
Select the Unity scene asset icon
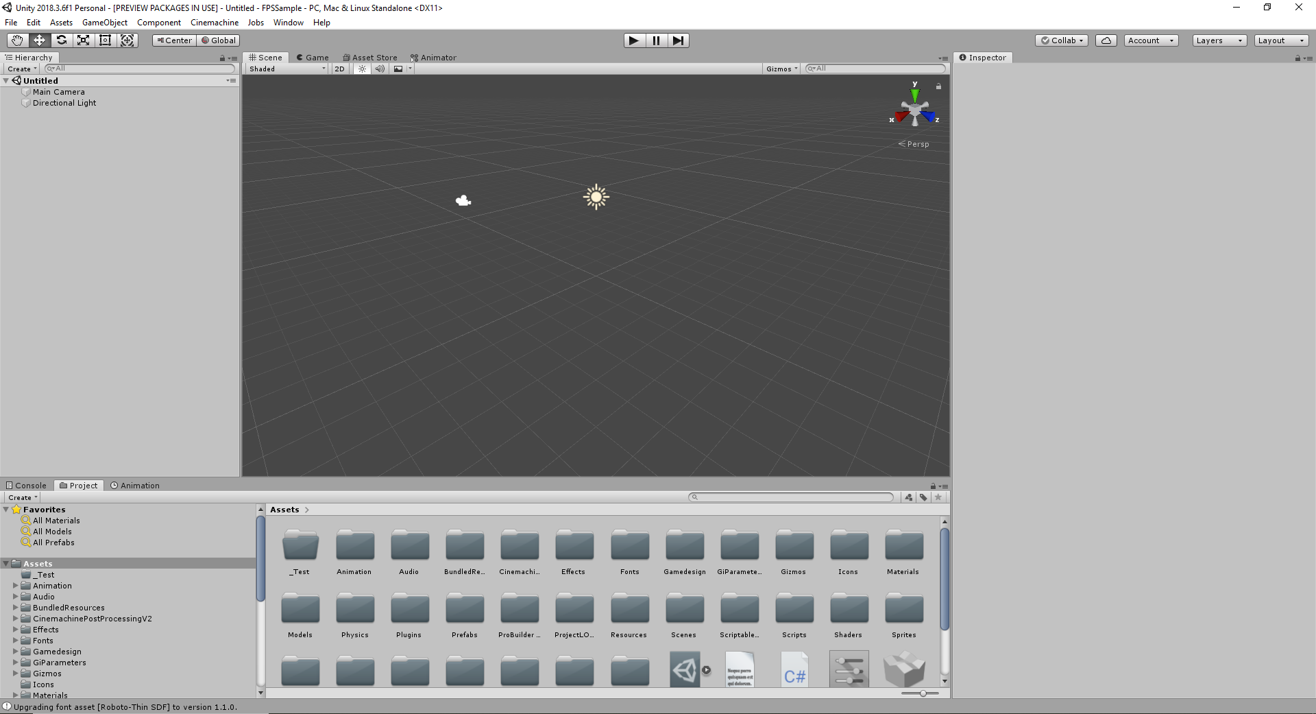point(685,669)
